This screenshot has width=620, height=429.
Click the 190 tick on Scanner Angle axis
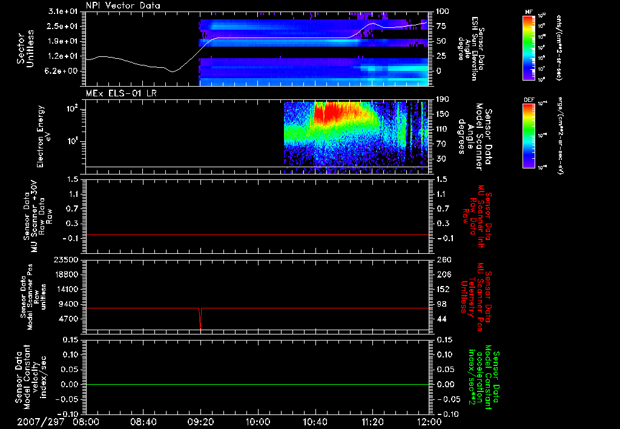coord(443,99)
